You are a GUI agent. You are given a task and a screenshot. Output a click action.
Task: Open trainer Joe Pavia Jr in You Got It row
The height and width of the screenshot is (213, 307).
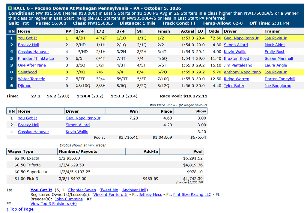(276, 38)
